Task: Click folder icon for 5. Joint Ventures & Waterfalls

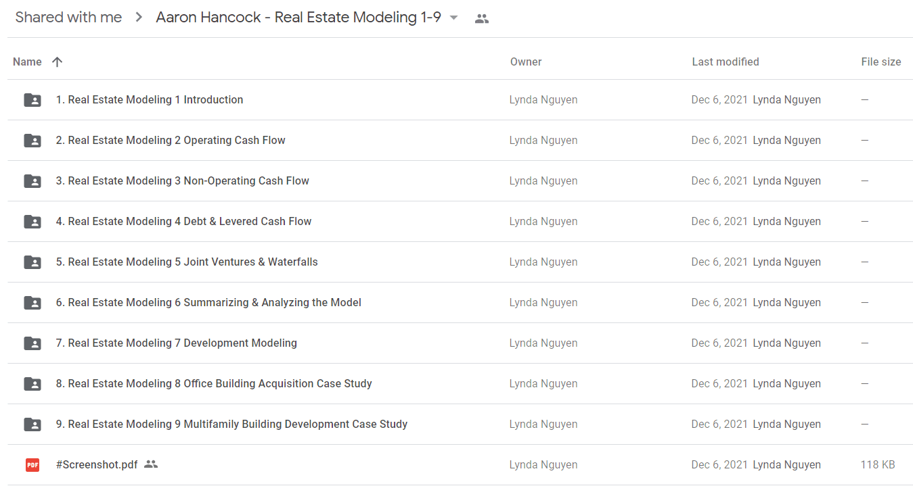Action: [32, 262]
